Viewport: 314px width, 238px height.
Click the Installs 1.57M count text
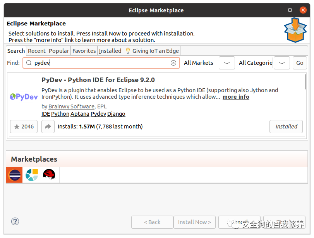coord(100,127)
